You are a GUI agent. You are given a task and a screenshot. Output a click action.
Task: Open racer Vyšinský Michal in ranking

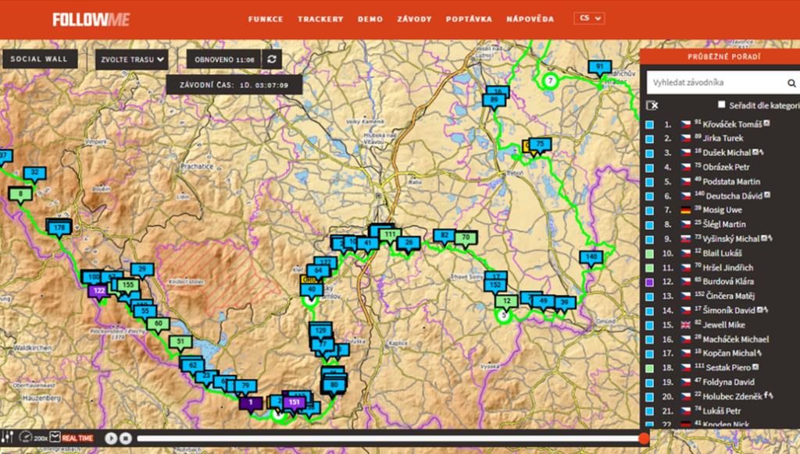tap(730, 239)
